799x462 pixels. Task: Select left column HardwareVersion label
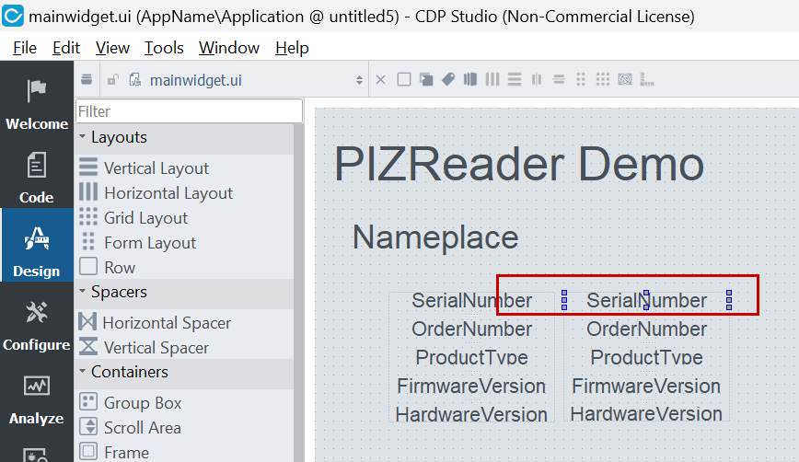click(x=471, y=414)
